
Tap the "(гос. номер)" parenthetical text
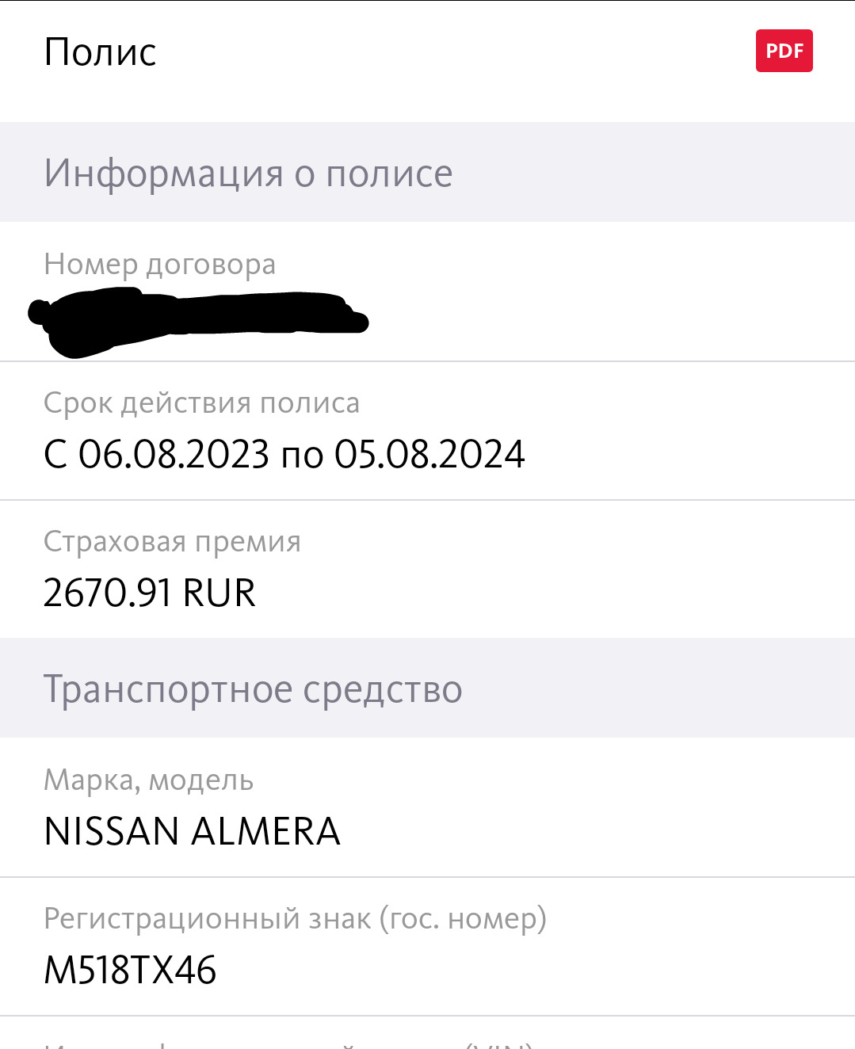pos(463,918)
